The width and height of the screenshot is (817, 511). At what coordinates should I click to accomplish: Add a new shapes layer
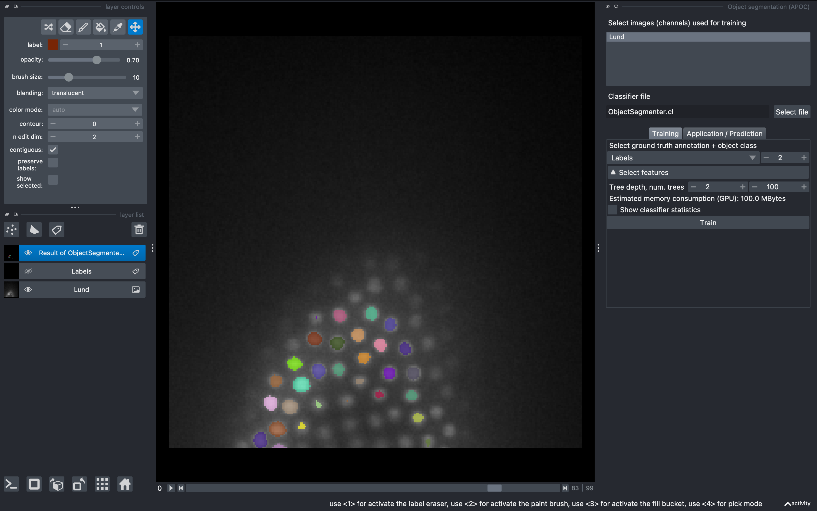point(34,230)
